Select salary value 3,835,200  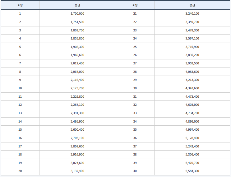[x=192, y=55]
